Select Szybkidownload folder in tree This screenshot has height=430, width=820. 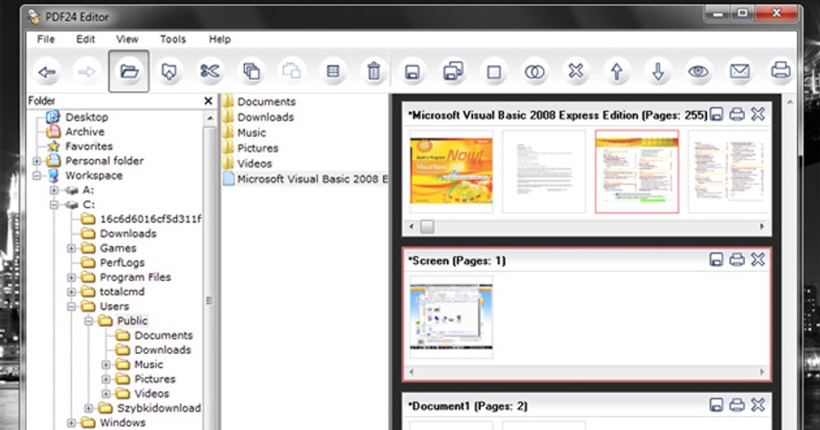[159, 408]
